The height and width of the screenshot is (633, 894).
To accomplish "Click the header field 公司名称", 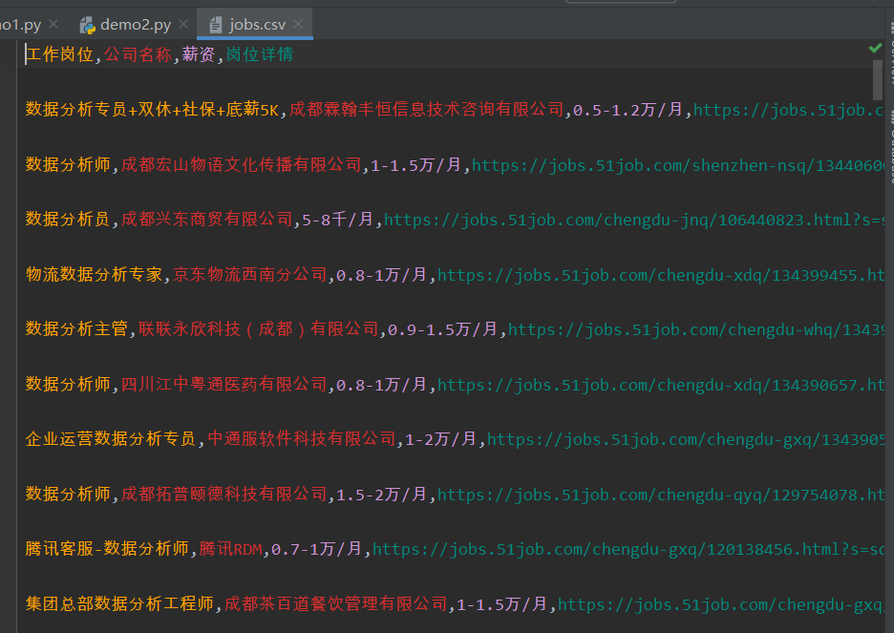I will tap(138, 54).
